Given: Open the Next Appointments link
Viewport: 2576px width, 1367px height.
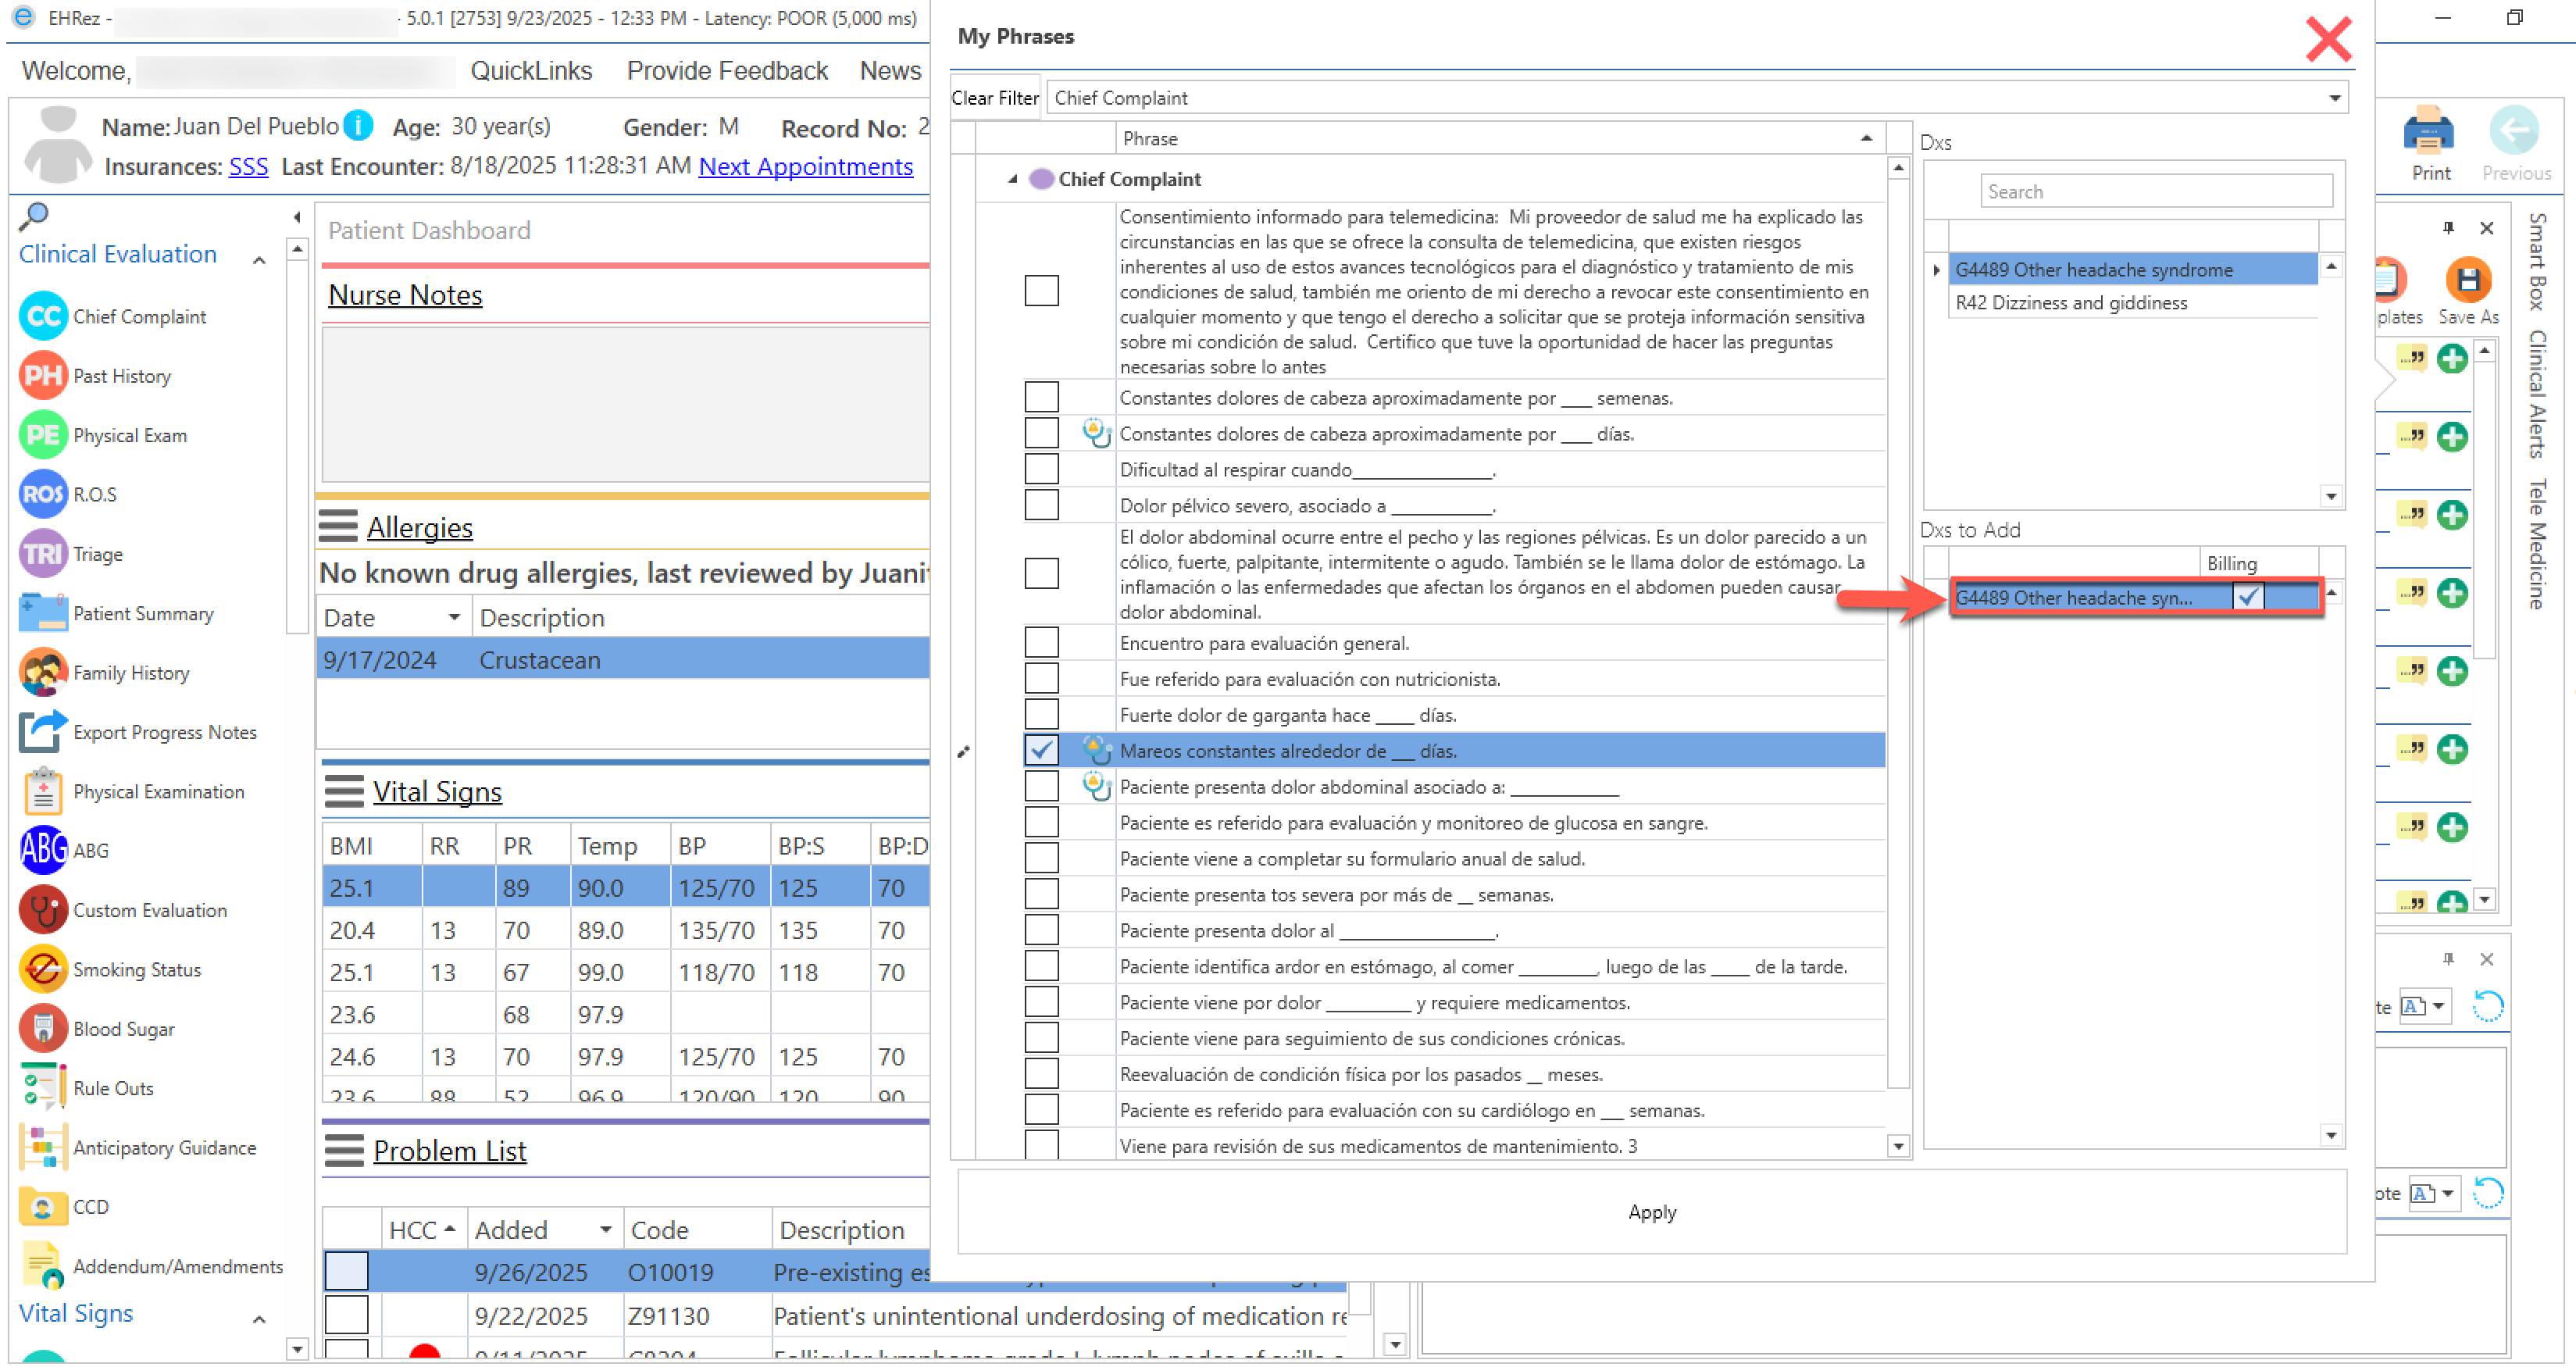Looking at the screenshot, I should pyautogui.click(x=805, y=166).
